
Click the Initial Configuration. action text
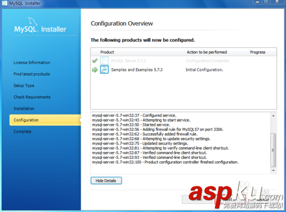[204, 70]
